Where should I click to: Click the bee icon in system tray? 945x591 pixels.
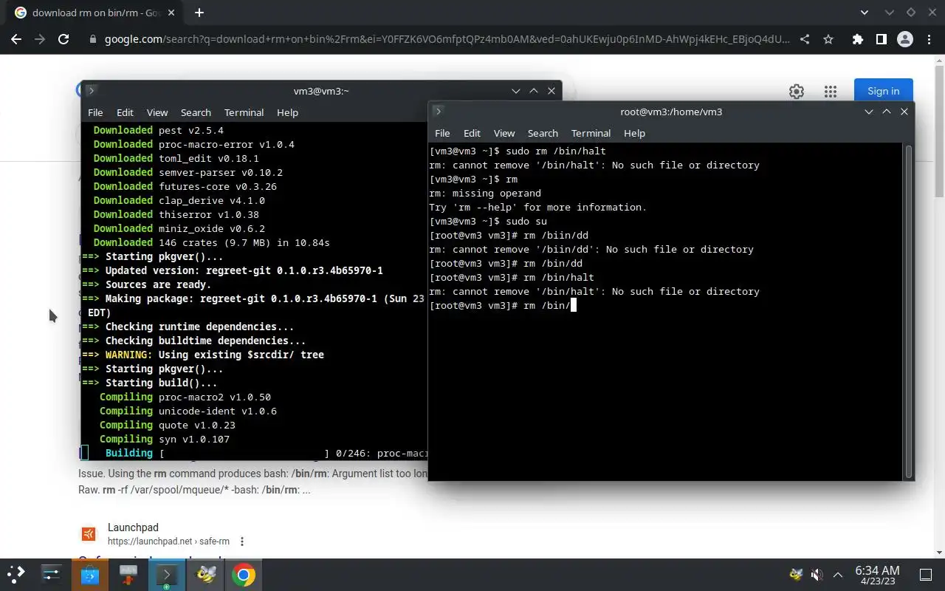tap(796, 574)
